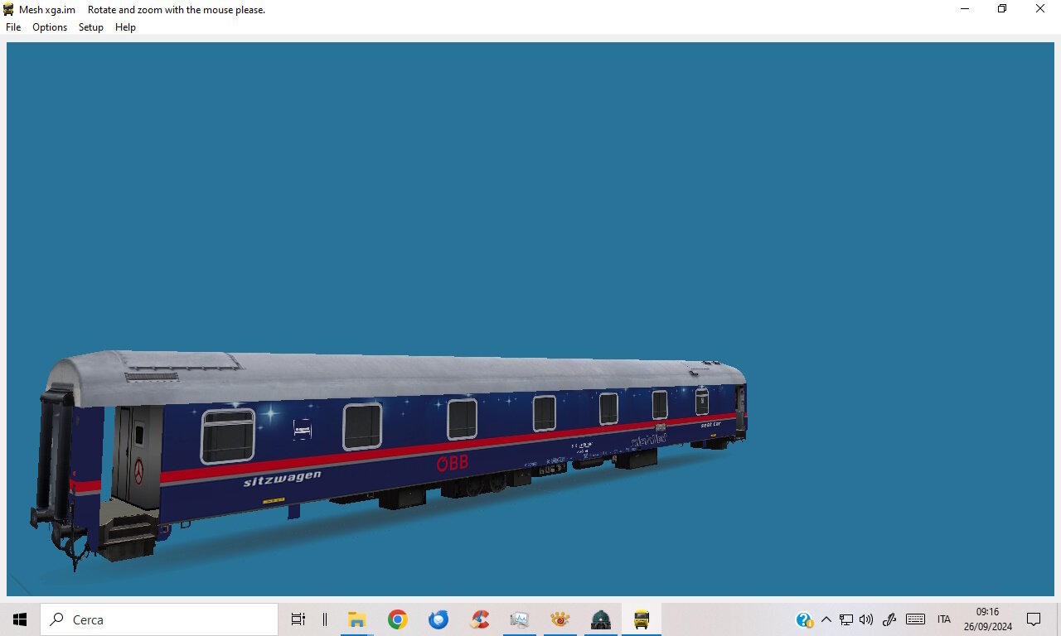1061x636 pixels.
Task: Open the touch keyboard tray icon
Action: (x=916, y=619)
